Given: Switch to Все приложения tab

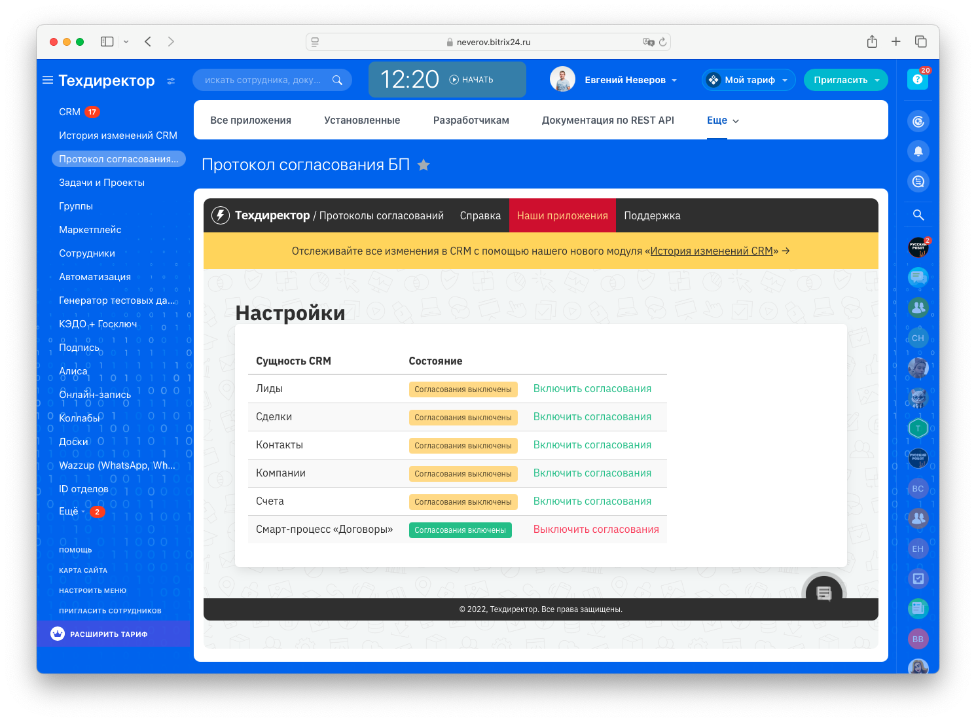Looking at the screenshot, I should (x=251, y=120).
